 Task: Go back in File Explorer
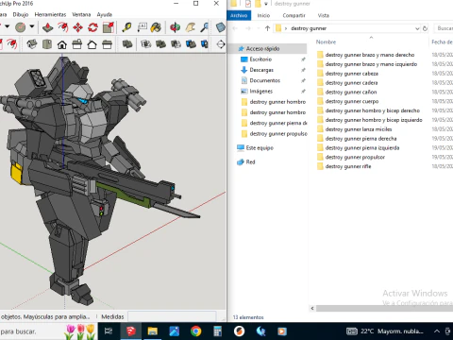[235, 28]
